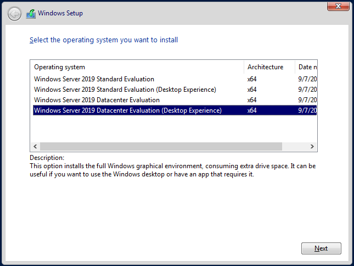Image resolution: width=354 pixels, height=266 pixels.
Task: Click the Date modified column header
Action: tap(306, 67)
